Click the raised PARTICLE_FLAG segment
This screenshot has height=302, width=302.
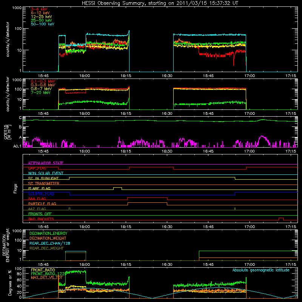point(147,203)
